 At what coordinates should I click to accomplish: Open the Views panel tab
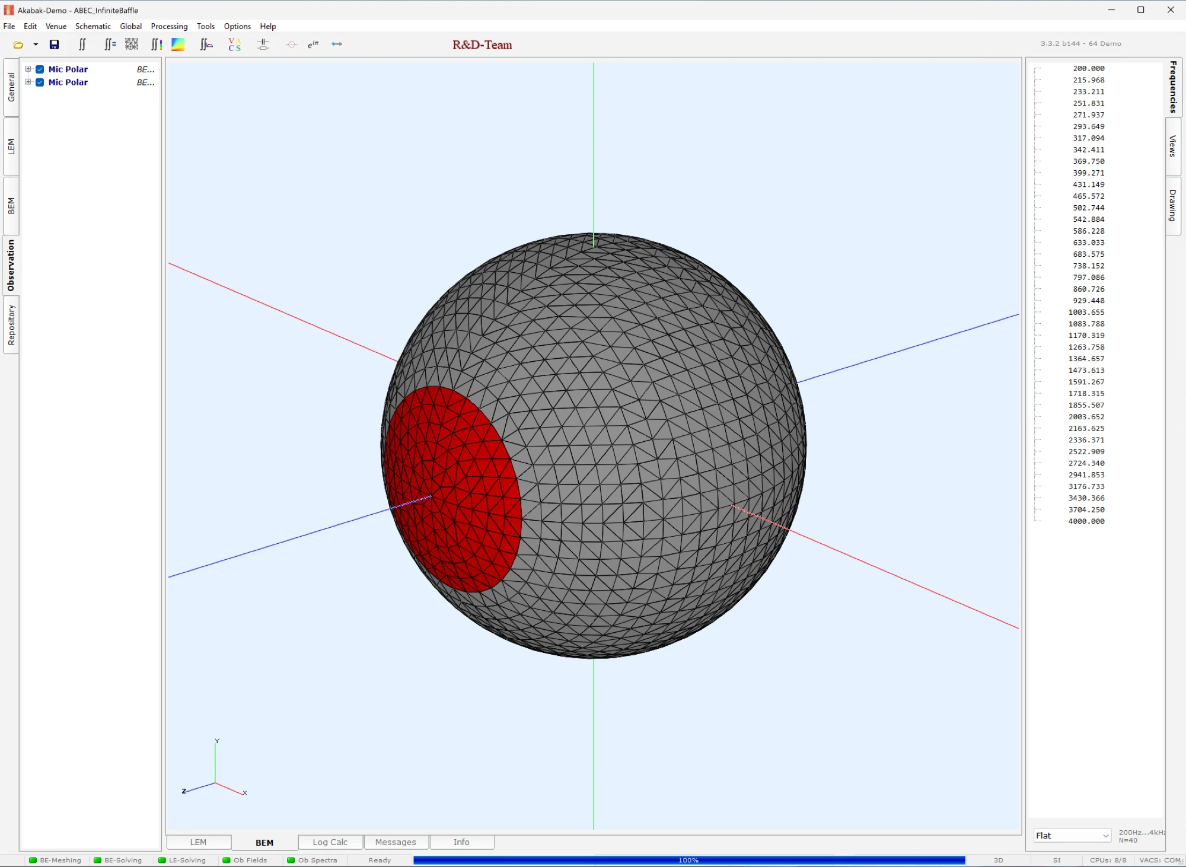coord(1173,146)
